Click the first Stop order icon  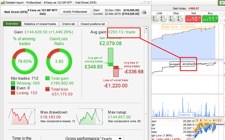[x=172, y=19]
